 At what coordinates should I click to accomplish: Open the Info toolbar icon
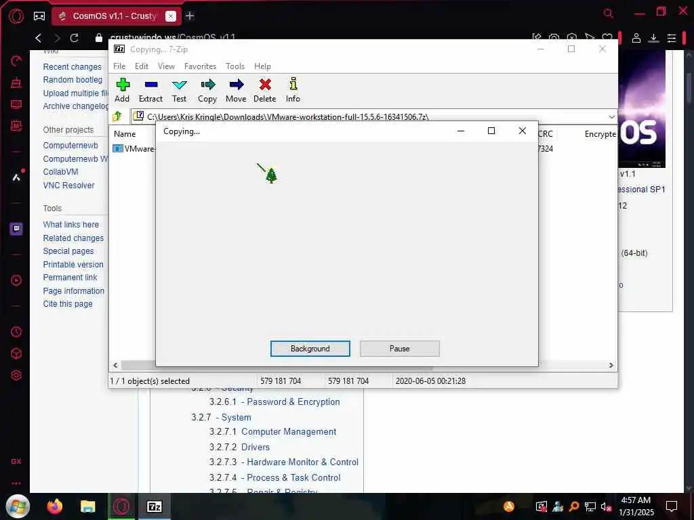pos(293,90)
